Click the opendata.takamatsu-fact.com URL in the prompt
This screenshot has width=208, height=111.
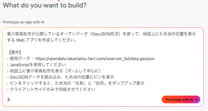pyautogui.click(x=95, y=59)
